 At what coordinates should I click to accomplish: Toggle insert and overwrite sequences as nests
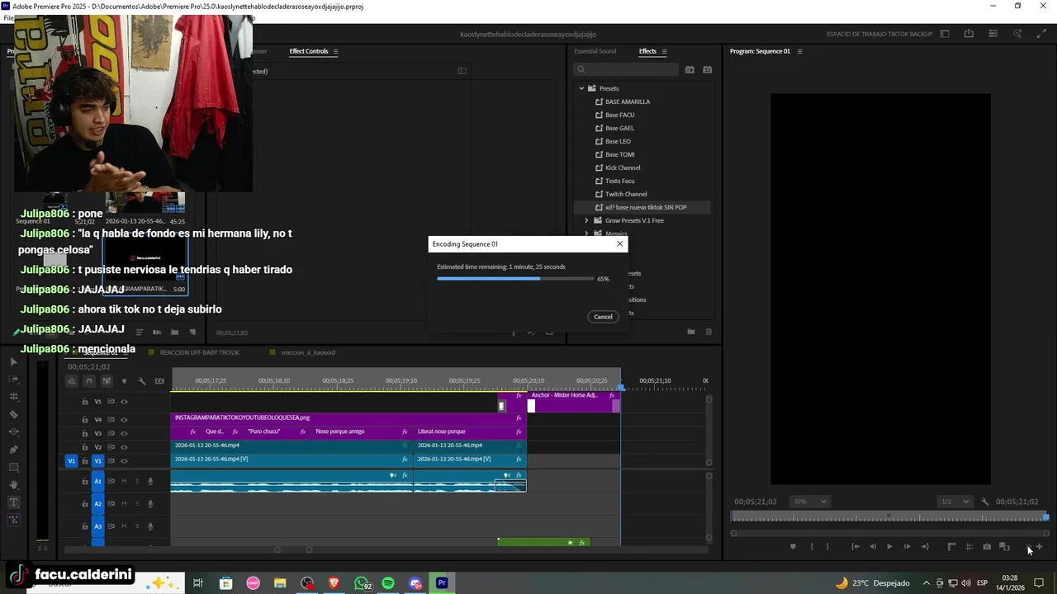pos(72,381)
